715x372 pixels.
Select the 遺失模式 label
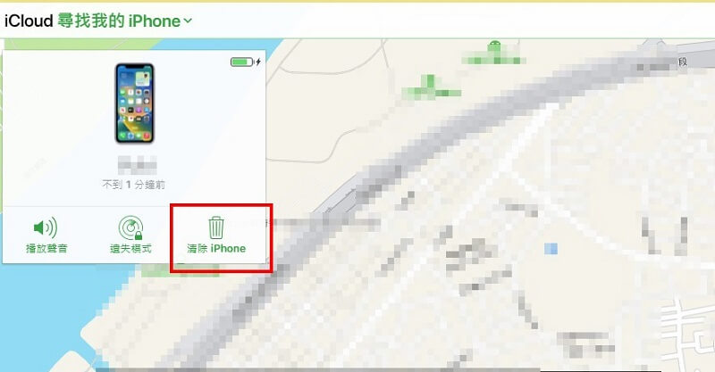point(130,249)
